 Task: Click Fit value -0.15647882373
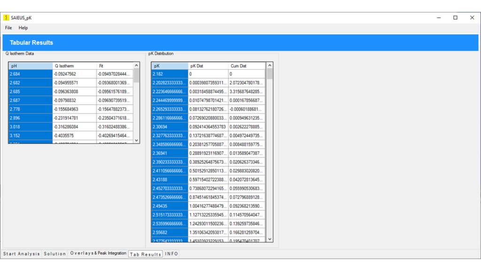pyautogui.click(x=115, y=109)
